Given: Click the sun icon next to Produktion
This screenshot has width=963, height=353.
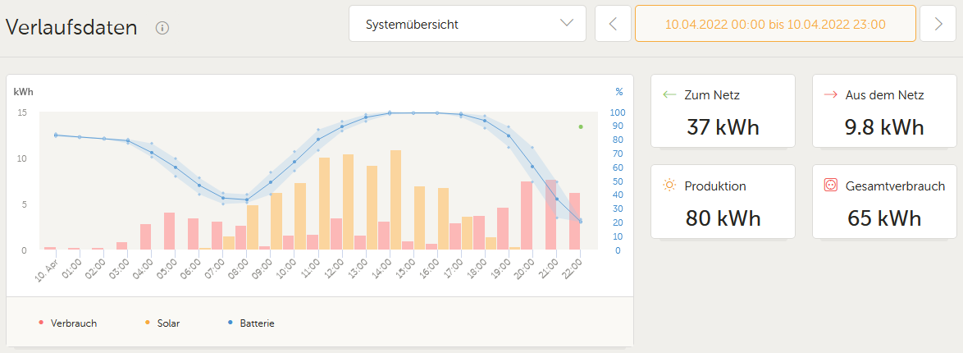Looking at the screenshot, I should [x=669, y=186].
